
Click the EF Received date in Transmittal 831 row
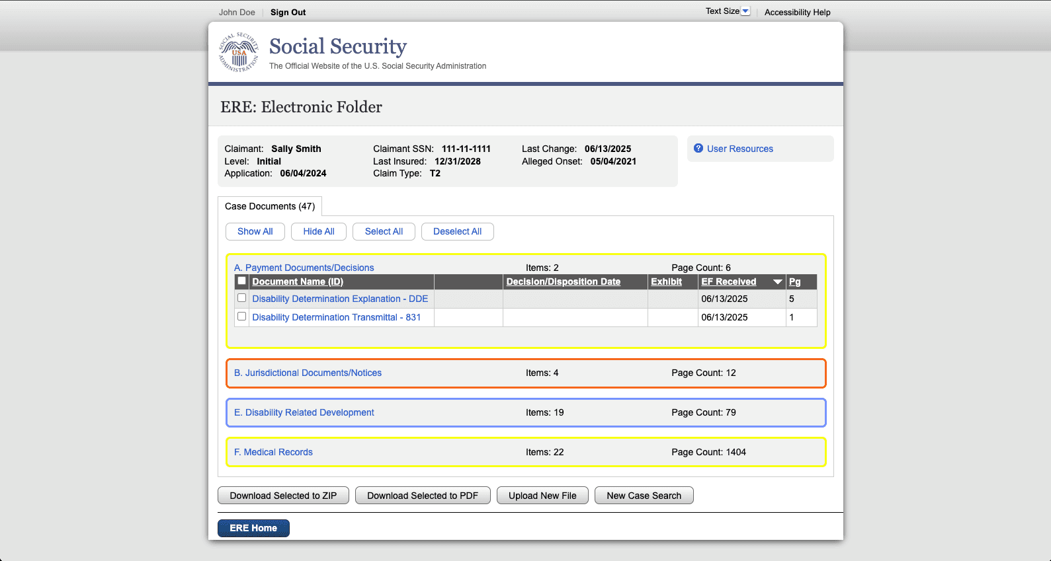coord(724,317)
